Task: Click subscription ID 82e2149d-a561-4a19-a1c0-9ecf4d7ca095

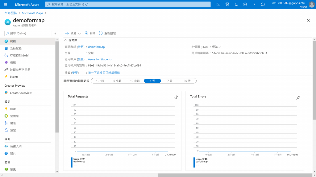Action: click(x=114, y=65)
